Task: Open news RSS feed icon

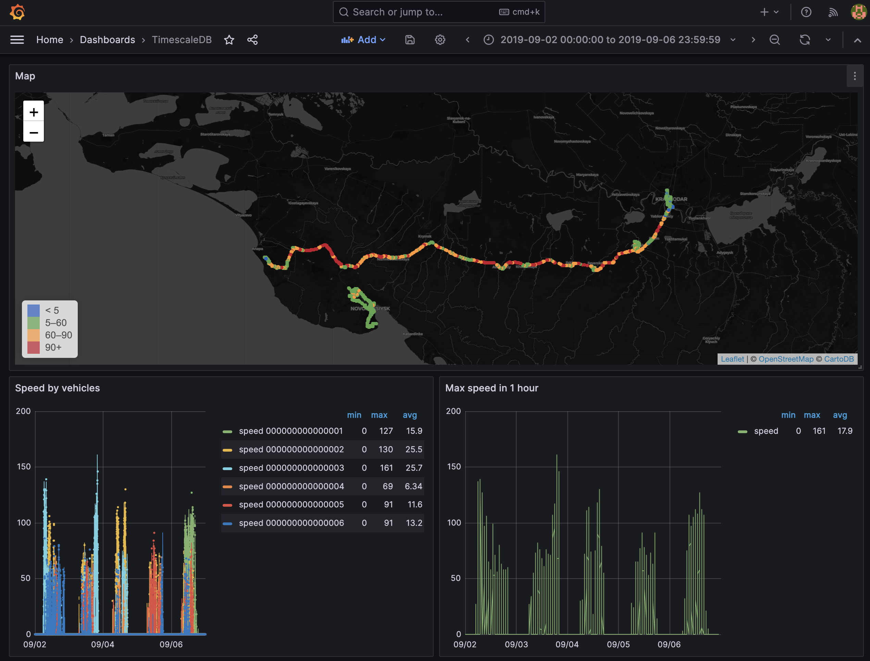Action: coord(833,12)
